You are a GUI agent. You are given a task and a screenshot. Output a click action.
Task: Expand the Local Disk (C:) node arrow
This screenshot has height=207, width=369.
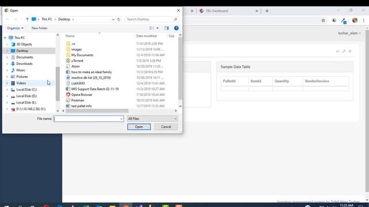coord(7,90)
